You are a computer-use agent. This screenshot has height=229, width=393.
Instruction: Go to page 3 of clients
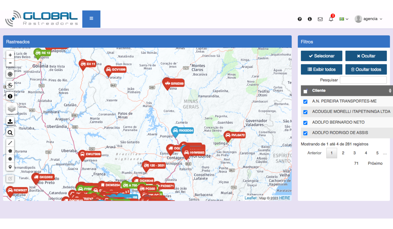point(354,153)
